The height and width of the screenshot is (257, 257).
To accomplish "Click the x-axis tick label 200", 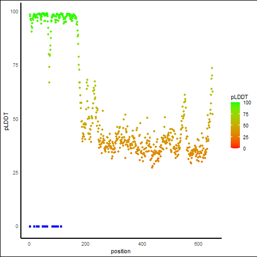I will pyautogui.click(x=85, y=244).
